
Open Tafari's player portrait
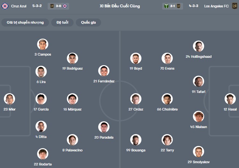198,81
